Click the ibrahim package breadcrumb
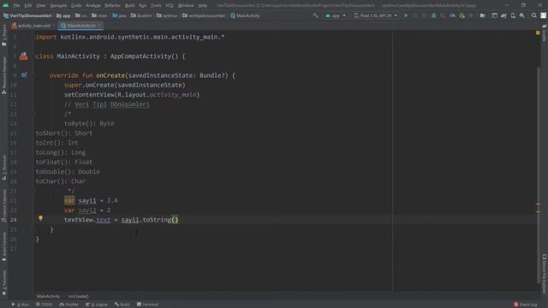 [x=141, y=15]
